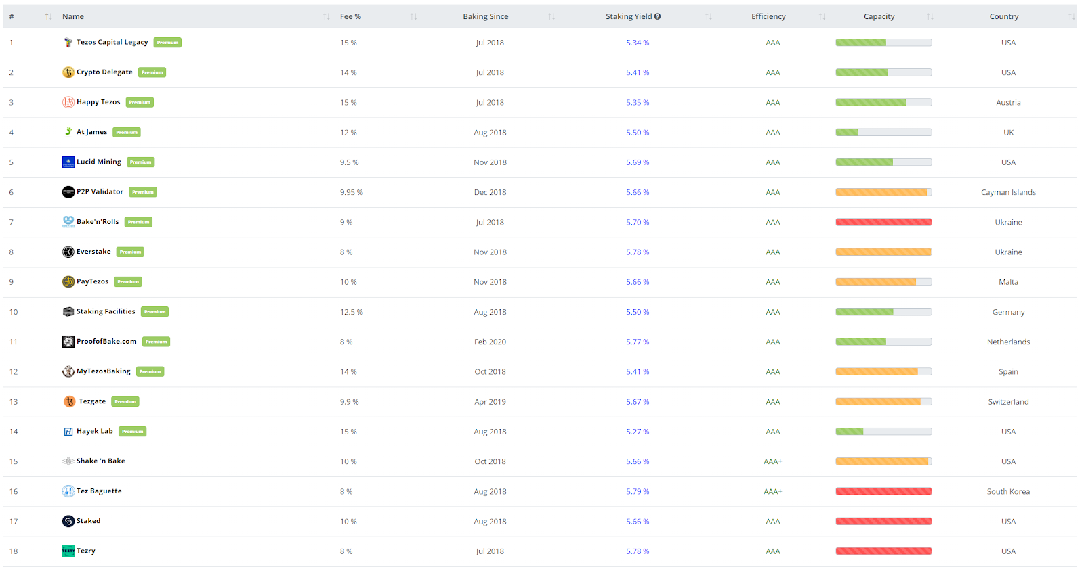The image size is (1084, 569).
Task: Sort table using Fee % column arrows
Action: coord(413,16)
